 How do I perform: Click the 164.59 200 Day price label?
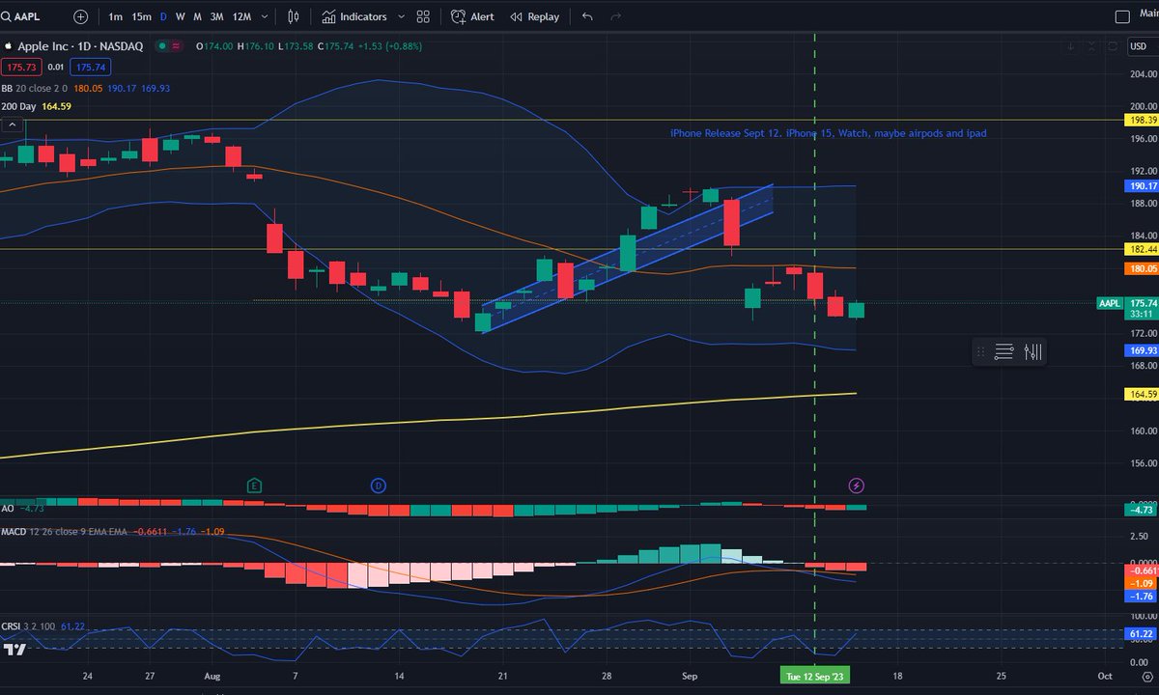click(x=1141, y=394)
